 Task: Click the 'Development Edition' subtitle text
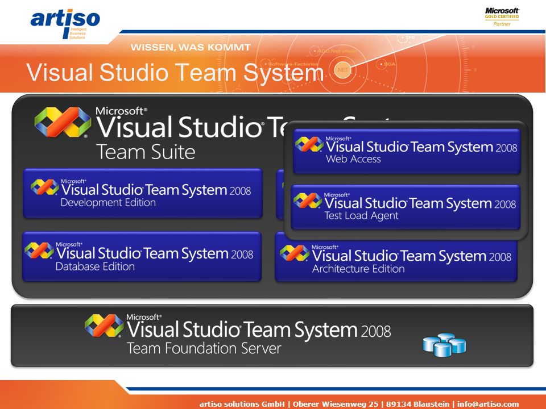coord(108,202)
